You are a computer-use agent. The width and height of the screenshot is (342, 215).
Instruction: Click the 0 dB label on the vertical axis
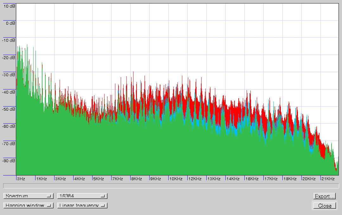pyautogui.click(x=10, y=23)
